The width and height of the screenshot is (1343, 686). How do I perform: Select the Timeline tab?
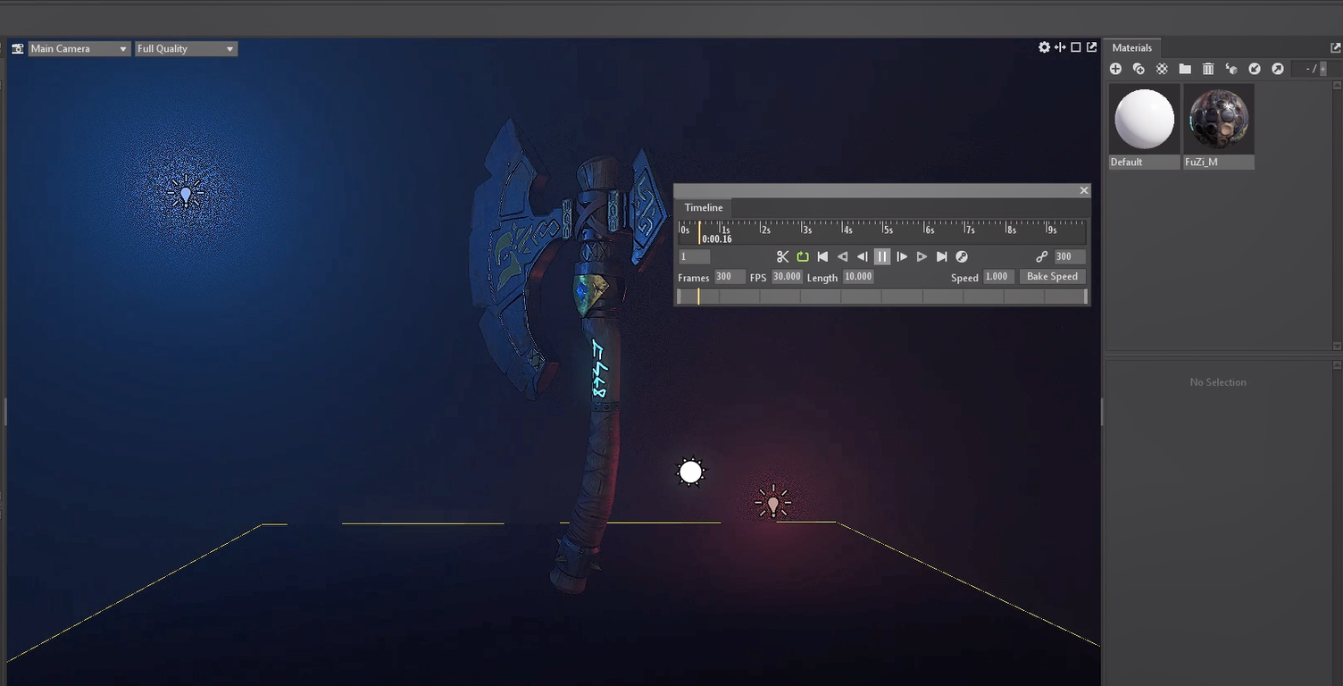pyautogui.click(x=704, y=207)
